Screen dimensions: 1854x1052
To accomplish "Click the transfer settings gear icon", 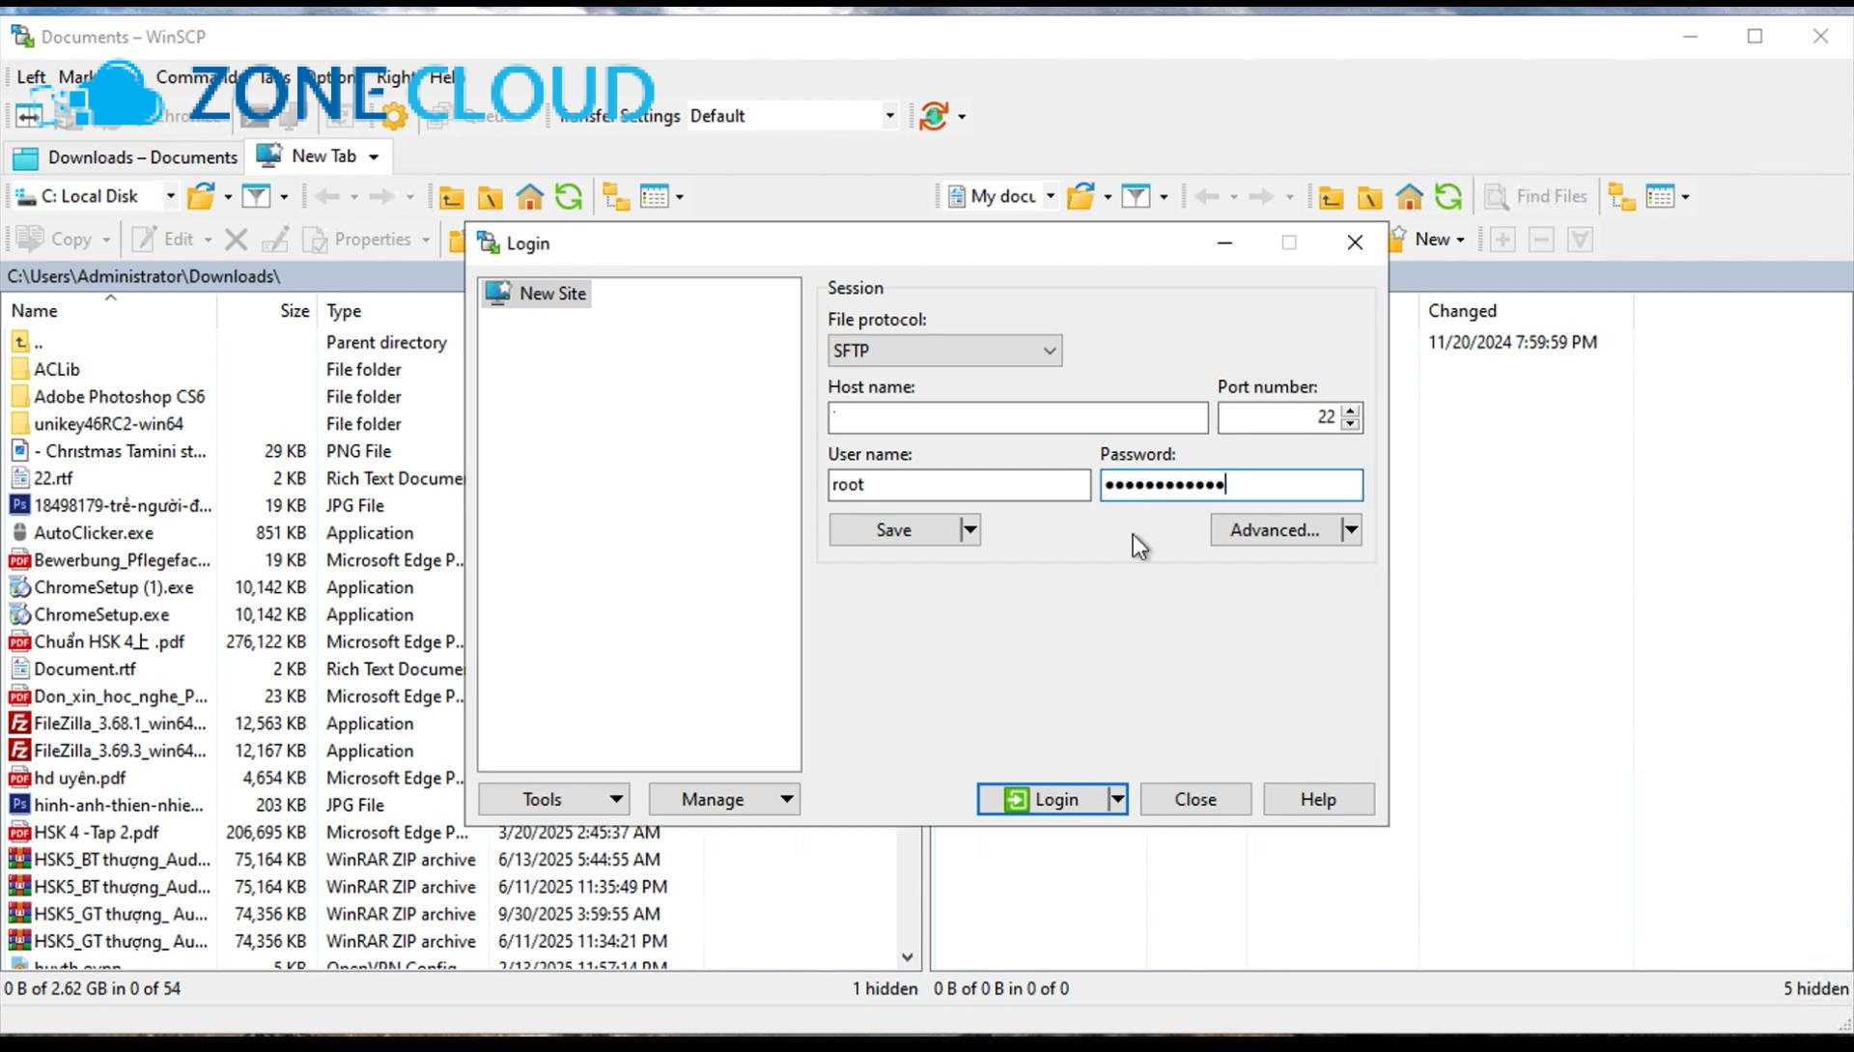I will [x=392, y=116].
